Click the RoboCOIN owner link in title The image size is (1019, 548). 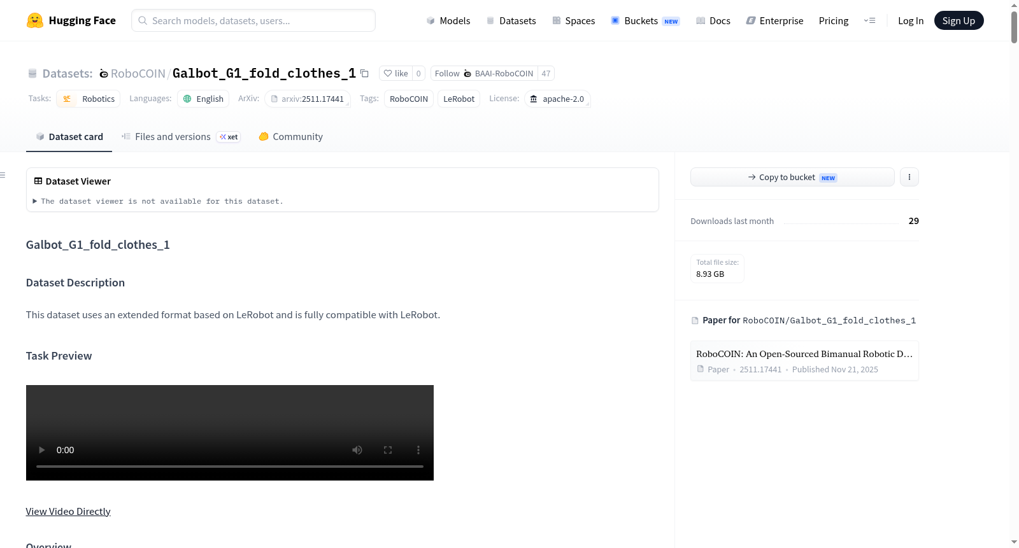(x=138, y=73)
